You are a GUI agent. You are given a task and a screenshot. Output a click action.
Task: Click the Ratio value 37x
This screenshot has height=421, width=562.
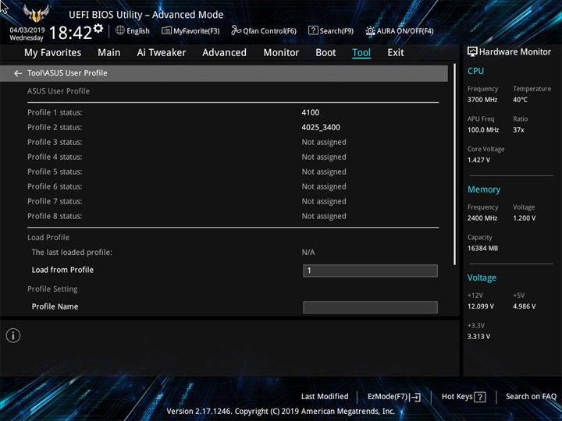click(x=518, y=130)
